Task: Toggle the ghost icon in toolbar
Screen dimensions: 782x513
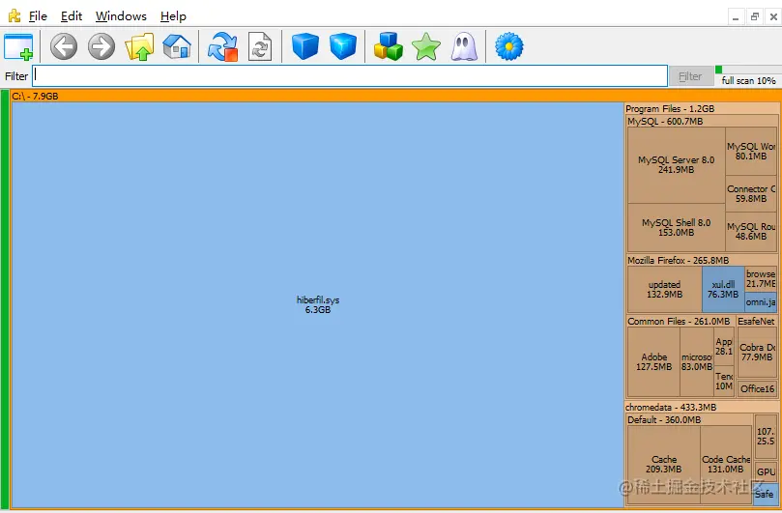Action: tap(464, 47)
